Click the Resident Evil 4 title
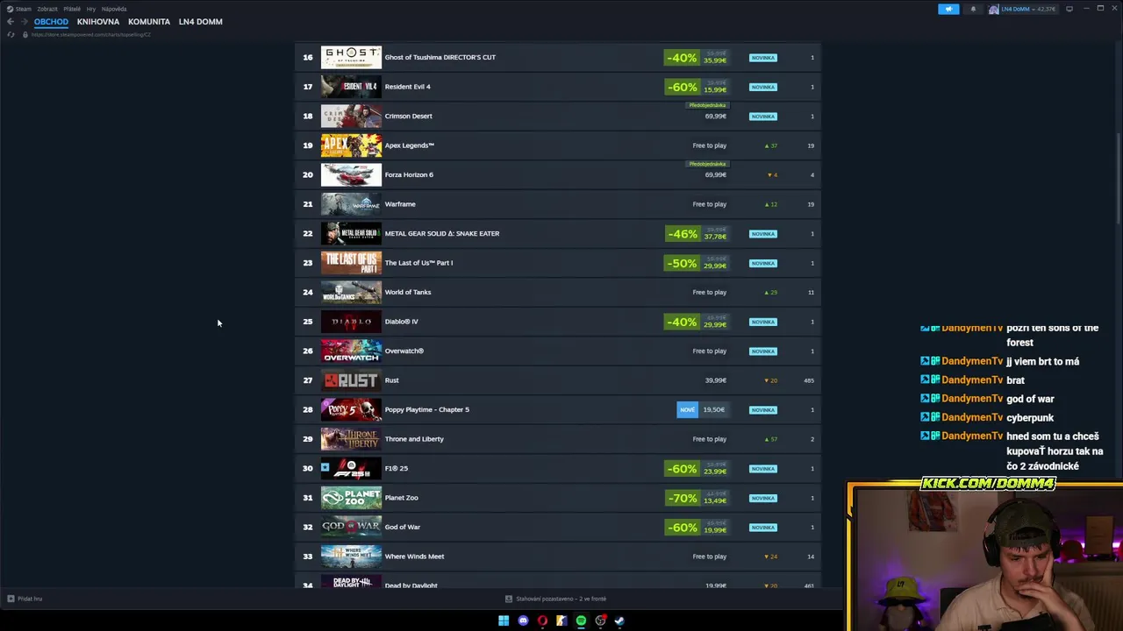 407,87
